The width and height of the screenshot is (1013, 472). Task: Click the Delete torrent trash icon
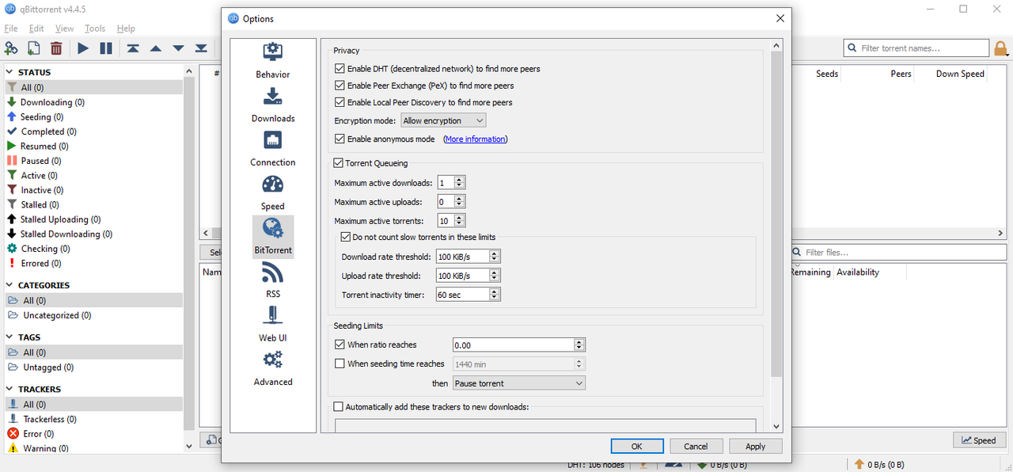pyautogui.click(x=56, y=48)
